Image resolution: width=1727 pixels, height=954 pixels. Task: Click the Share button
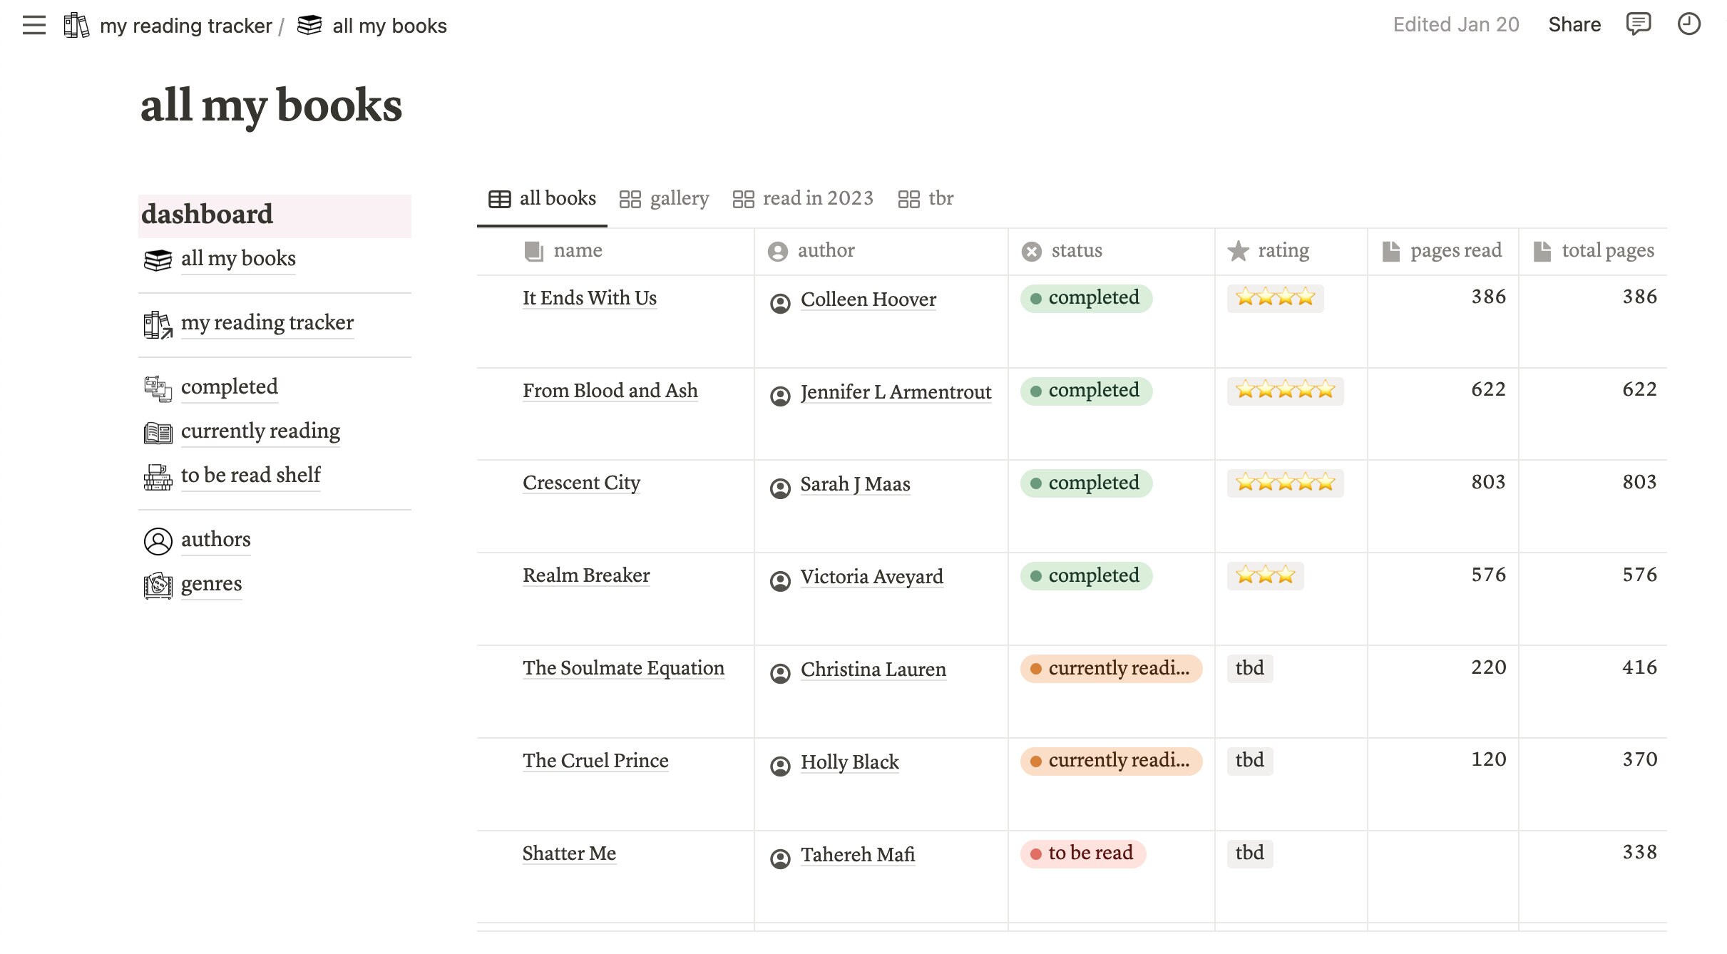(1574, 24)
